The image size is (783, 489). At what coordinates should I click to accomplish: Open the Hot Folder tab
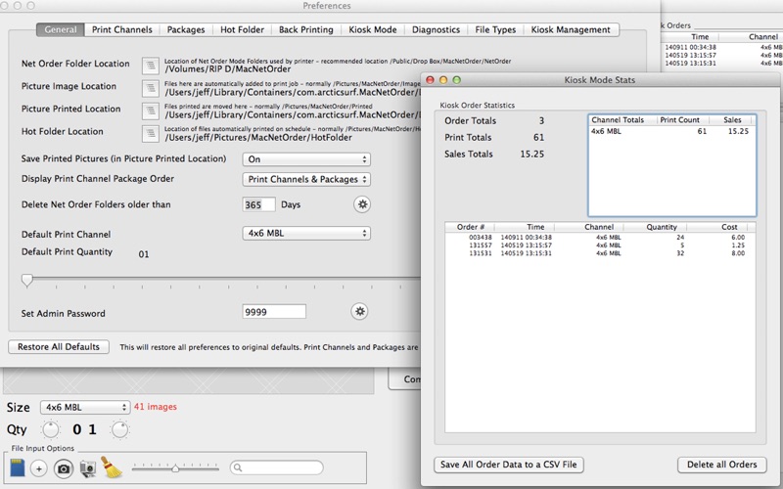tap(242, 29)
